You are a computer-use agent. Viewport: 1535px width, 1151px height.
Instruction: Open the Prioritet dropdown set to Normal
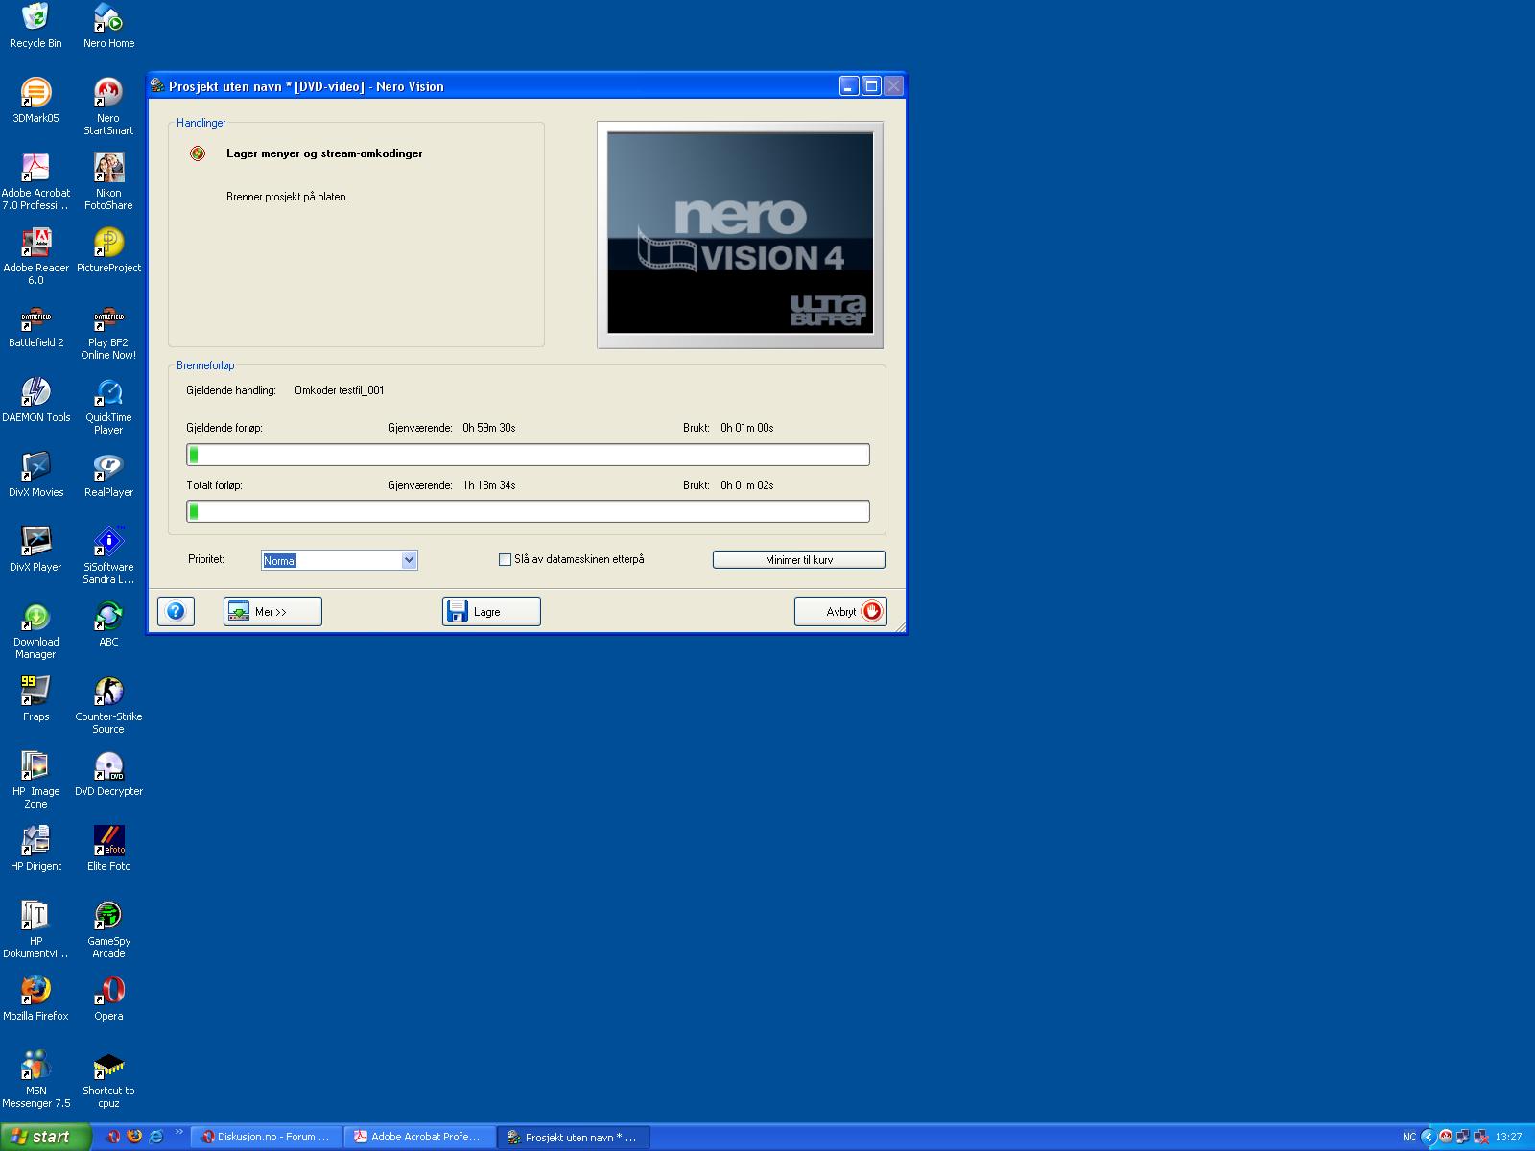point(340,560)
